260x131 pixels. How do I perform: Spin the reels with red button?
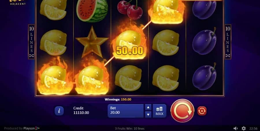pos(182,111)
